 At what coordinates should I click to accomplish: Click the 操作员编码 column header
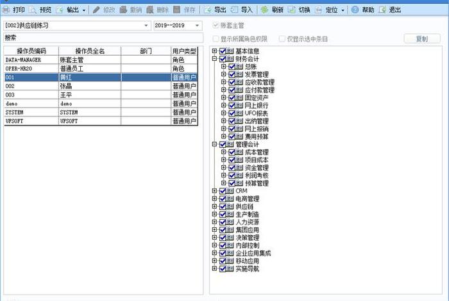31,51
